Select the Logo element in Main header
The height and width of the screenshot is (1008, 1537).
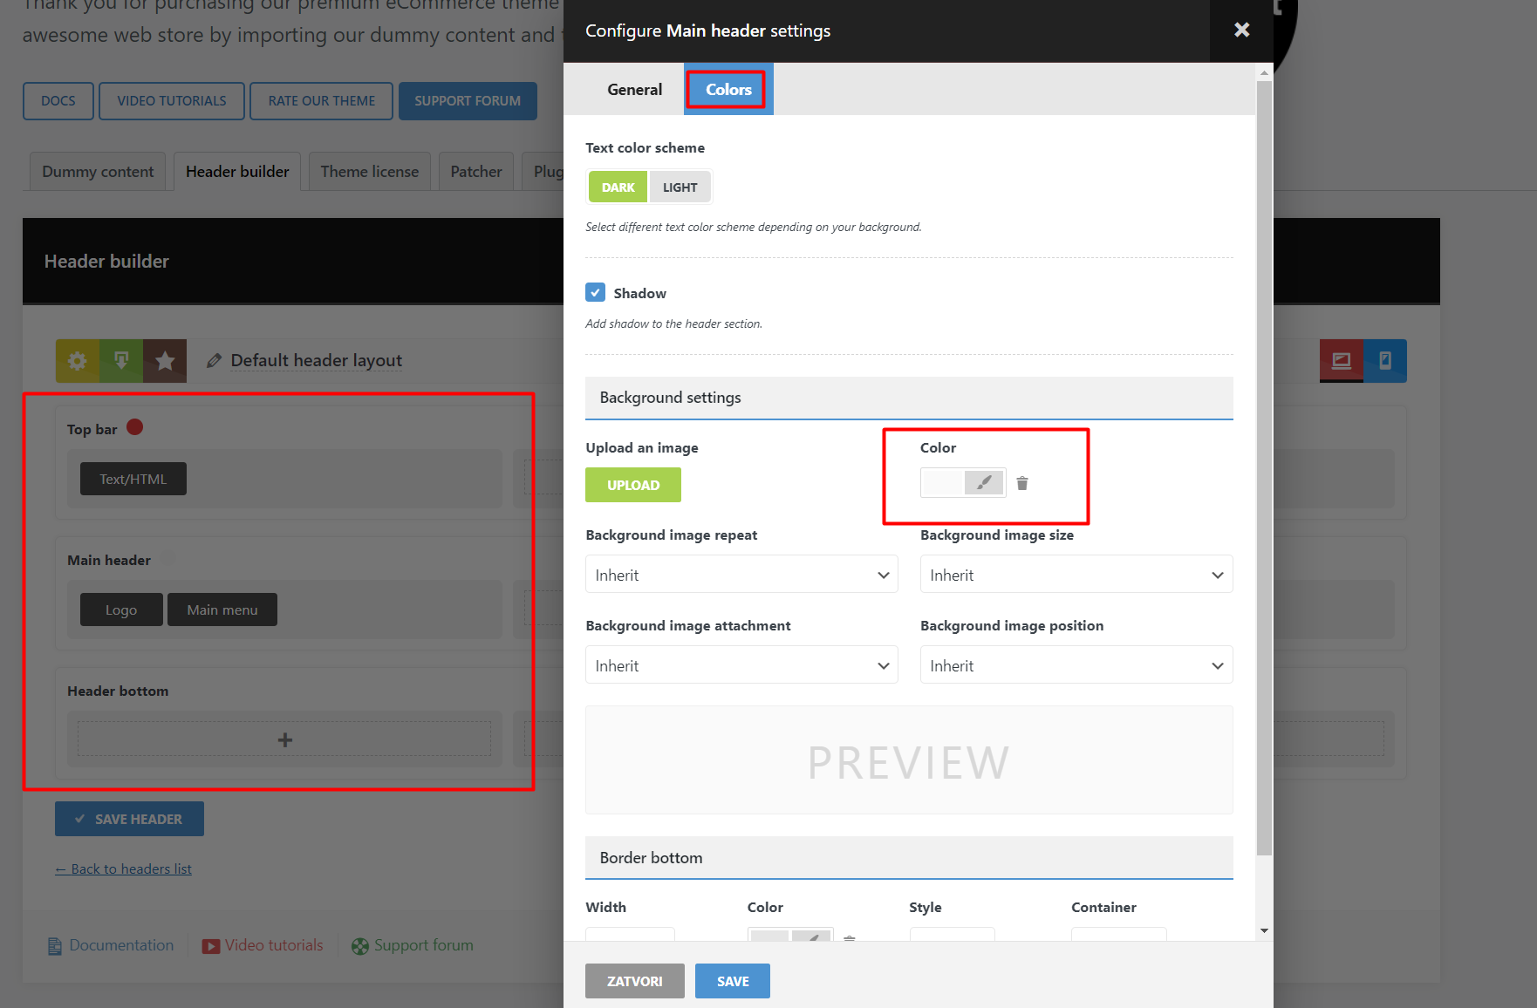[121, 610]
